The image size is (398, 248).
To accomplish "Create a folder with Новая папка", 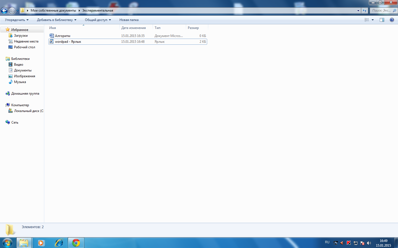I will [x=129, y=20].
